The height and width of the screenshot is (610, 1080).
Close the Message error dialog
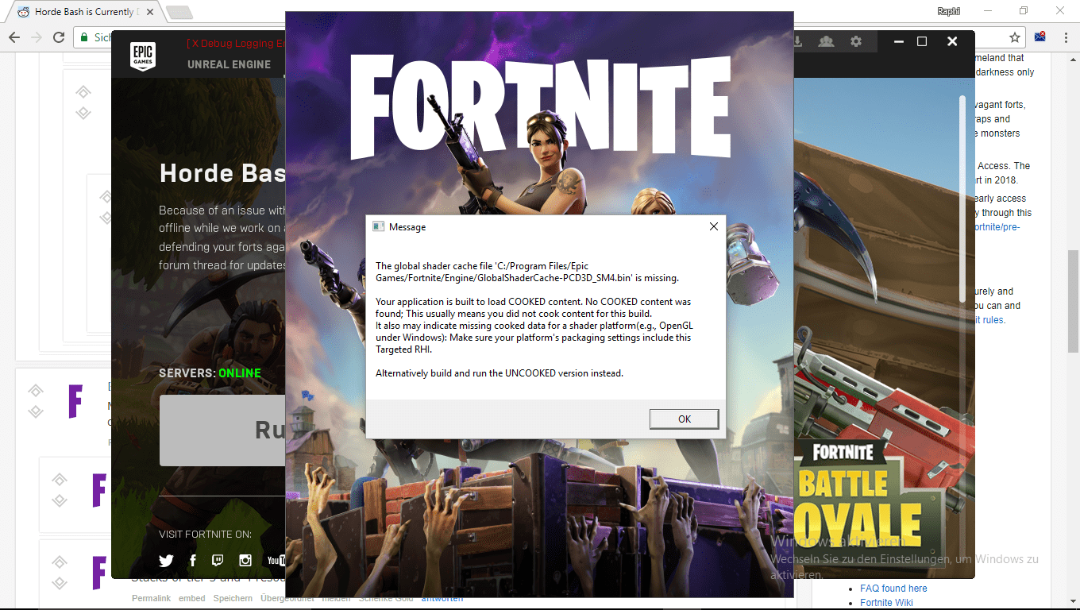coord(713,226)
